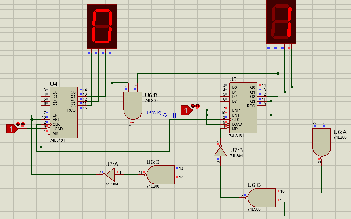Click 74LS00 text under U6:C gate

(254, 209)
